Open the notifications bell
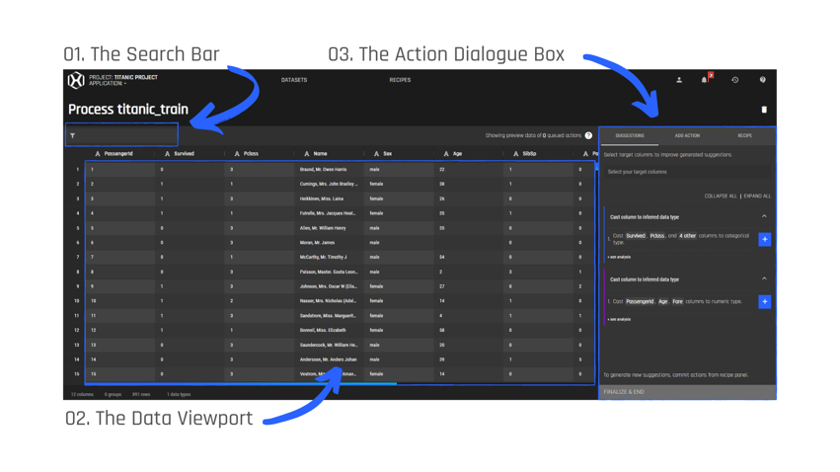The height and width of the screenshot is (472, 840). point(704,80)
